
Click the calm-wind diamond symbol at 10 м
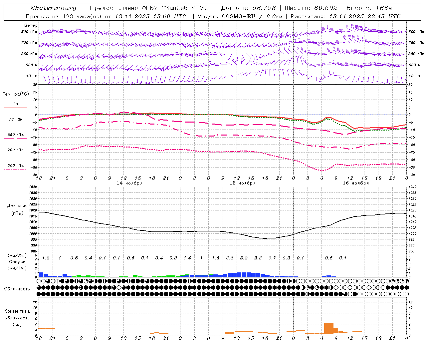coord(232,76)
